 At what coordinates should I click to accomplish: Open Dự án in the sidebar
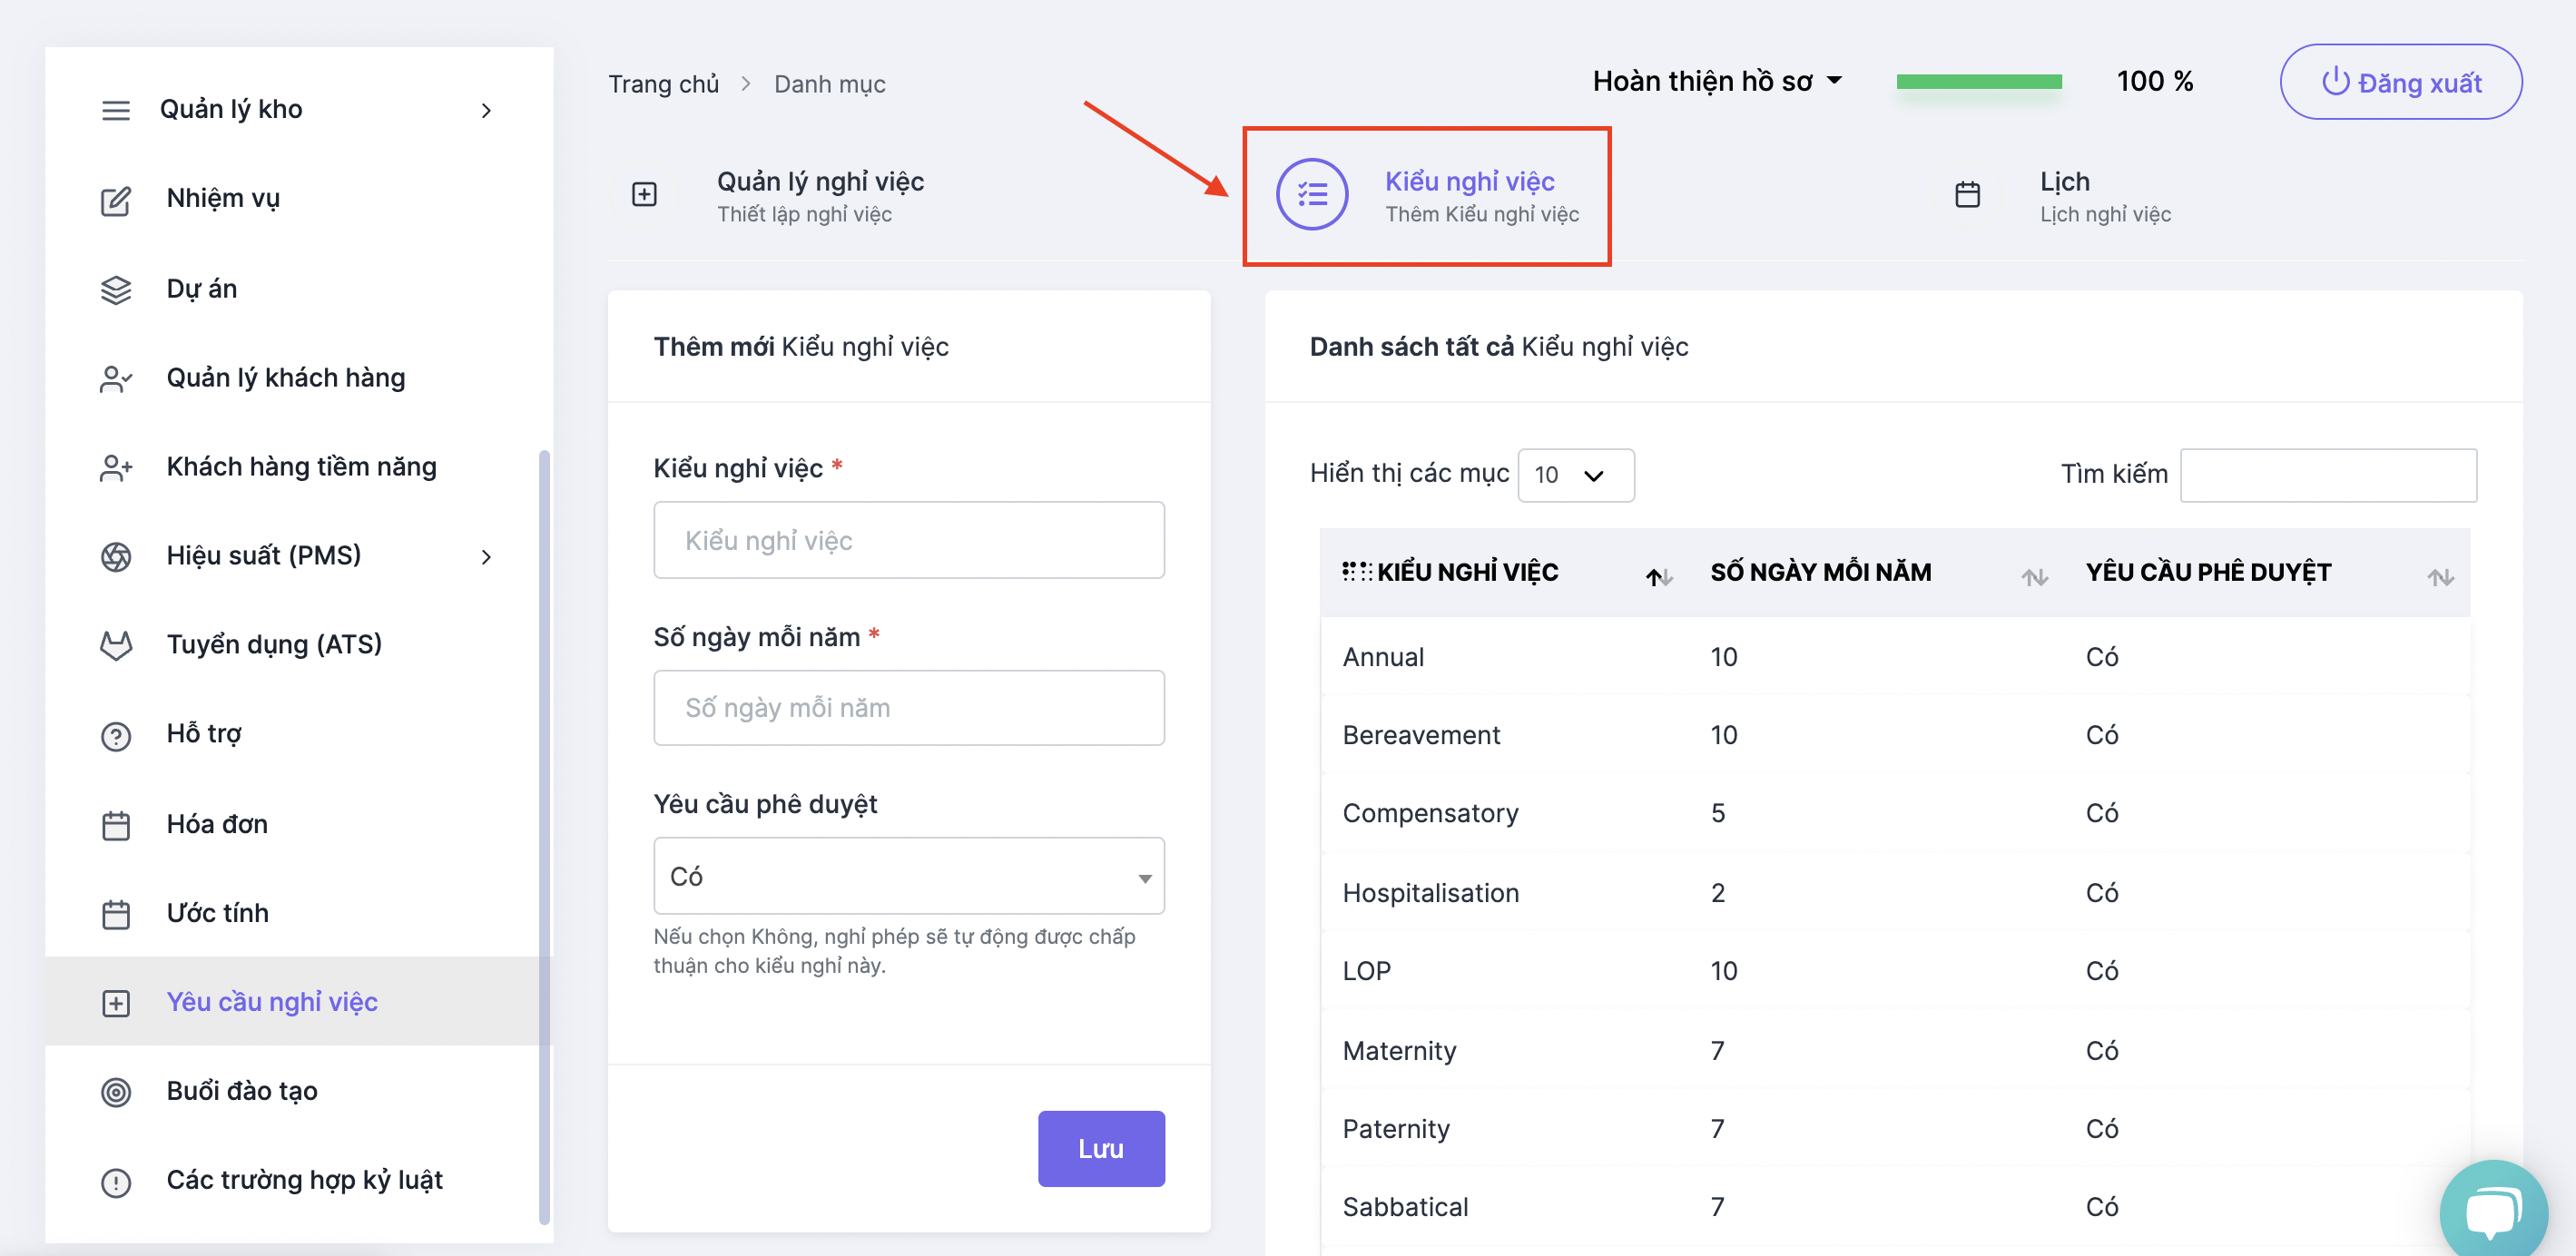201,289
